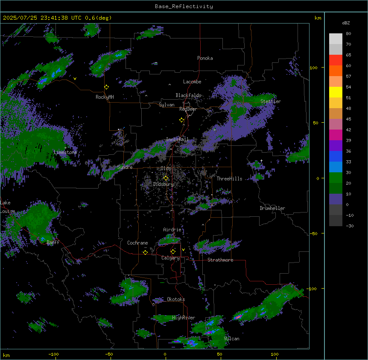Screen dimensions: 368x360
Task: Click the Ponoka city label
Action: [205, 58]
